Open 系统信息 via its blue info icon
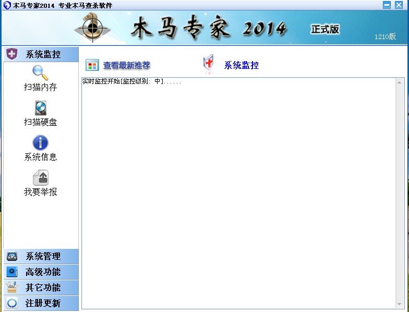Viewport: 409px width, 312px height. 40,142
